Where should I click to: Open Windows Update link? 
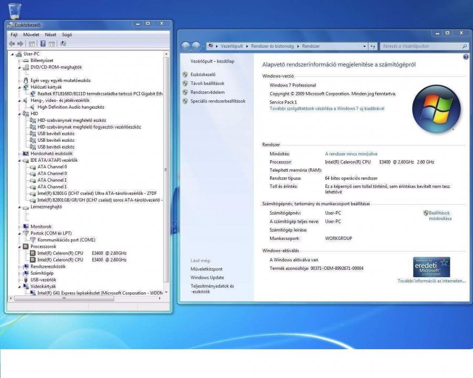point(207,277)
